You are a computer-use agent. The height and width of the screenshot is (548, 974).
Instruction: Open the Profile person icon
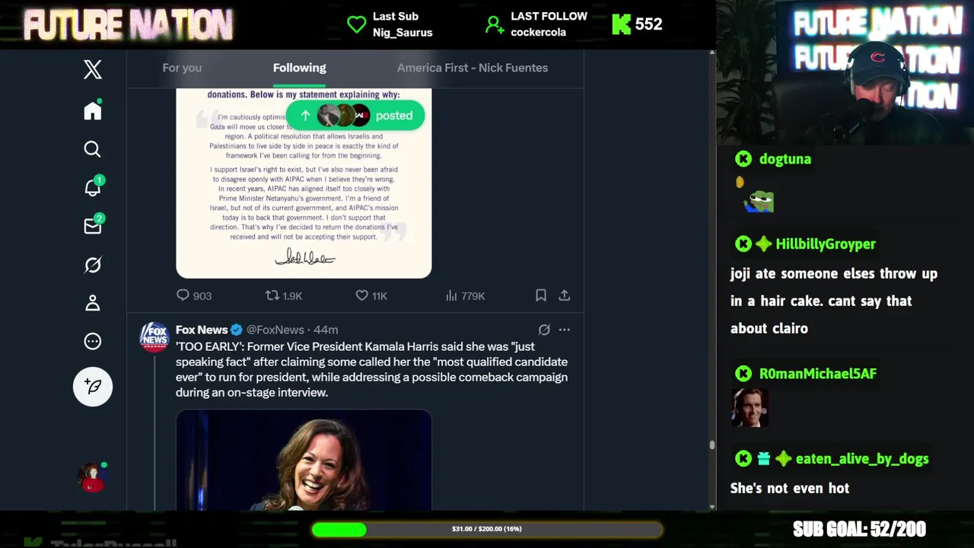pos(93,303)
